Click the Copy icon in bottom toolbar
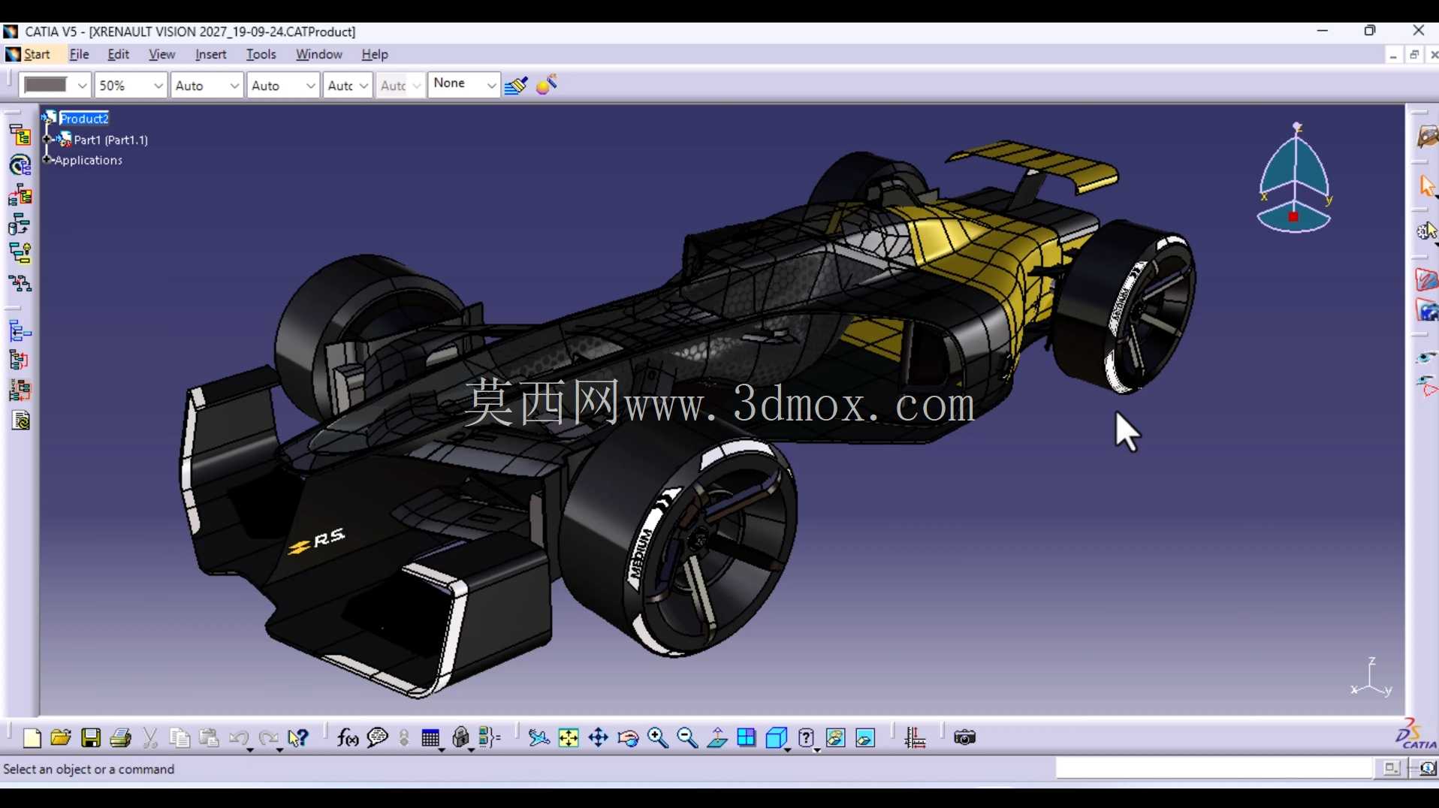This screenshot has width=1439, height=808. click(179, 738)
